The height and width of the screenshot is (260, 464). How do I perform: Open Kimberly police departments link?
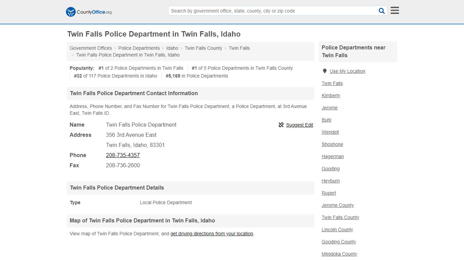(331, 95)
